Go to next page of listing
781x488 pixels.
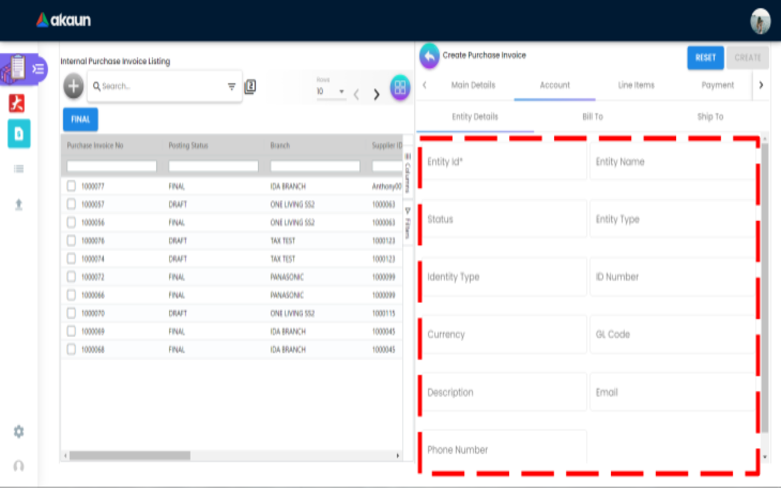376,95
